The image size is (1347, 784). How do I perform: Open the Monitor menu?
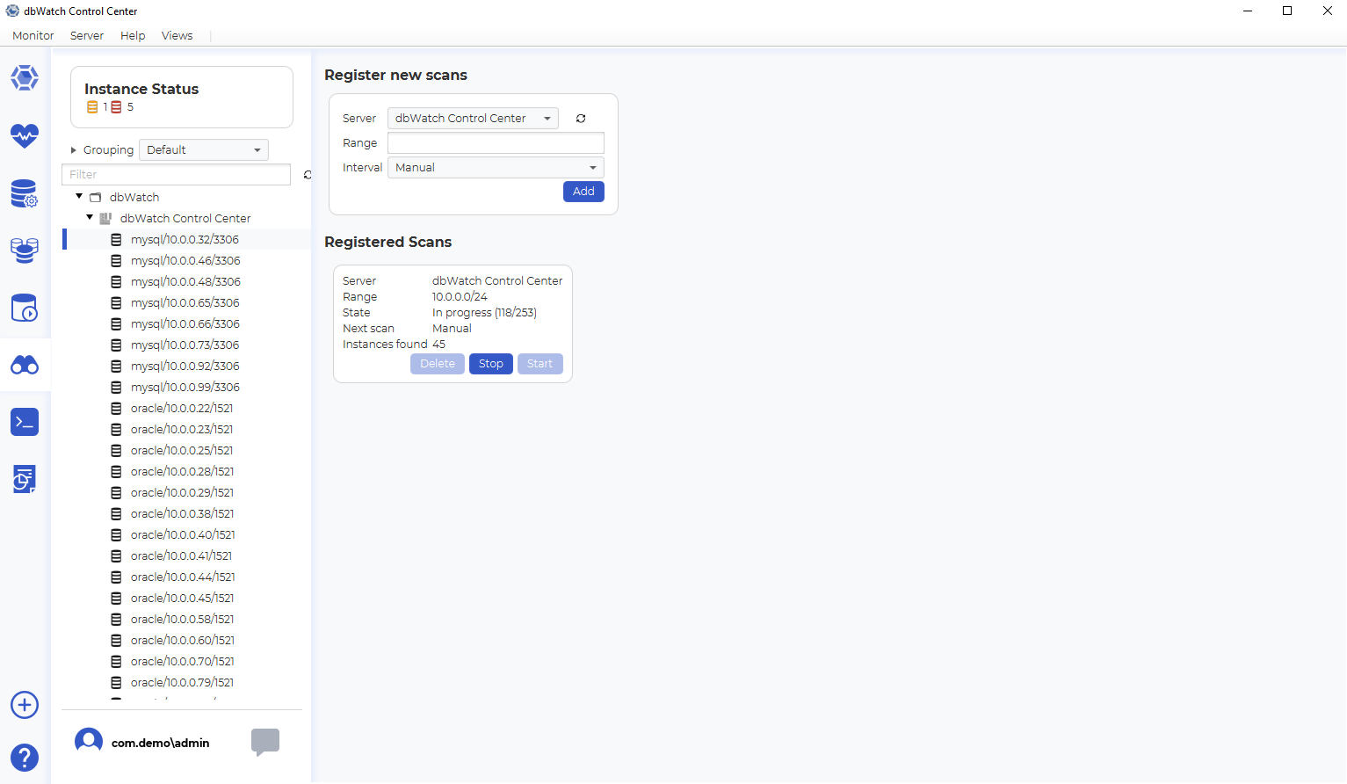click(33, 36)
